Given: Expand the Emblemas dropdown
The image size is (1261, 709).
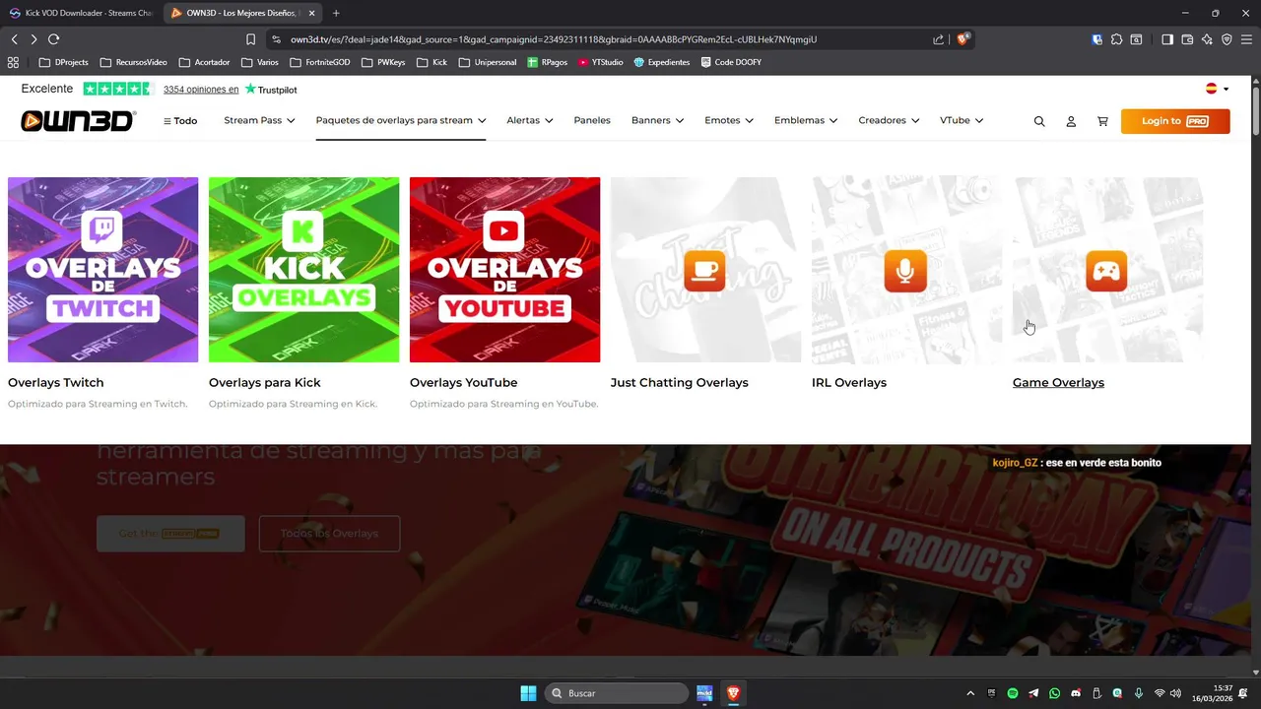Looking at the screenshot, I should point(806,120).
